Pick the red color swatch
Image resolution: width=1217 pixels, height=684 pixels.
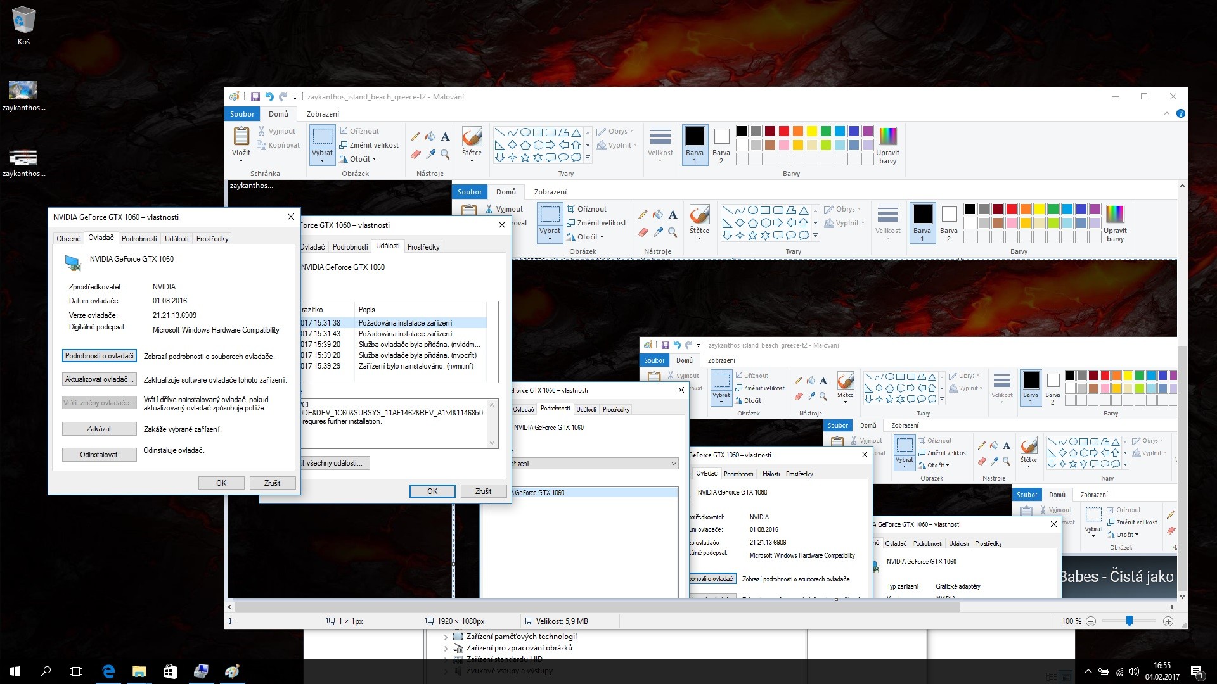pyautogui.click(x=783, y=131)
